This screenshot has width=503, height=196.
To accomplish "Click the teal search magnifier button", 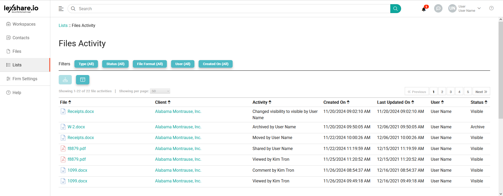I will point(395,9).
